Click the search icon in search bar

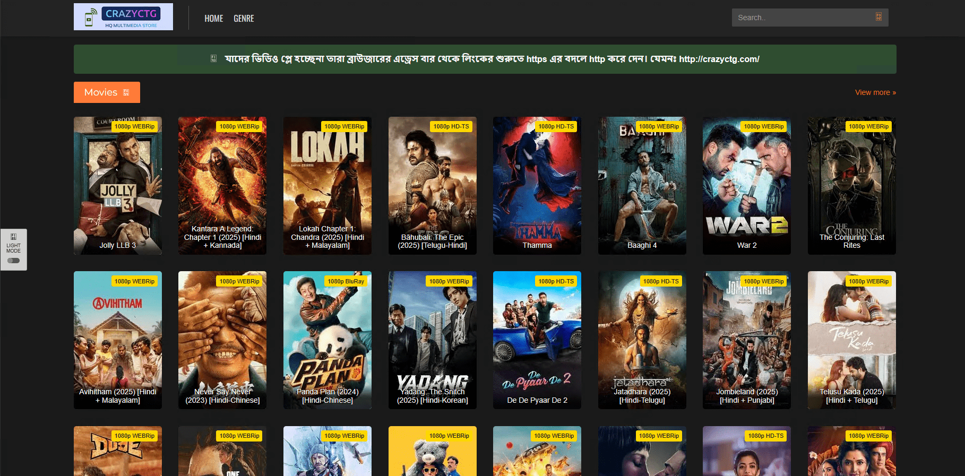click(x=878, y=17)
